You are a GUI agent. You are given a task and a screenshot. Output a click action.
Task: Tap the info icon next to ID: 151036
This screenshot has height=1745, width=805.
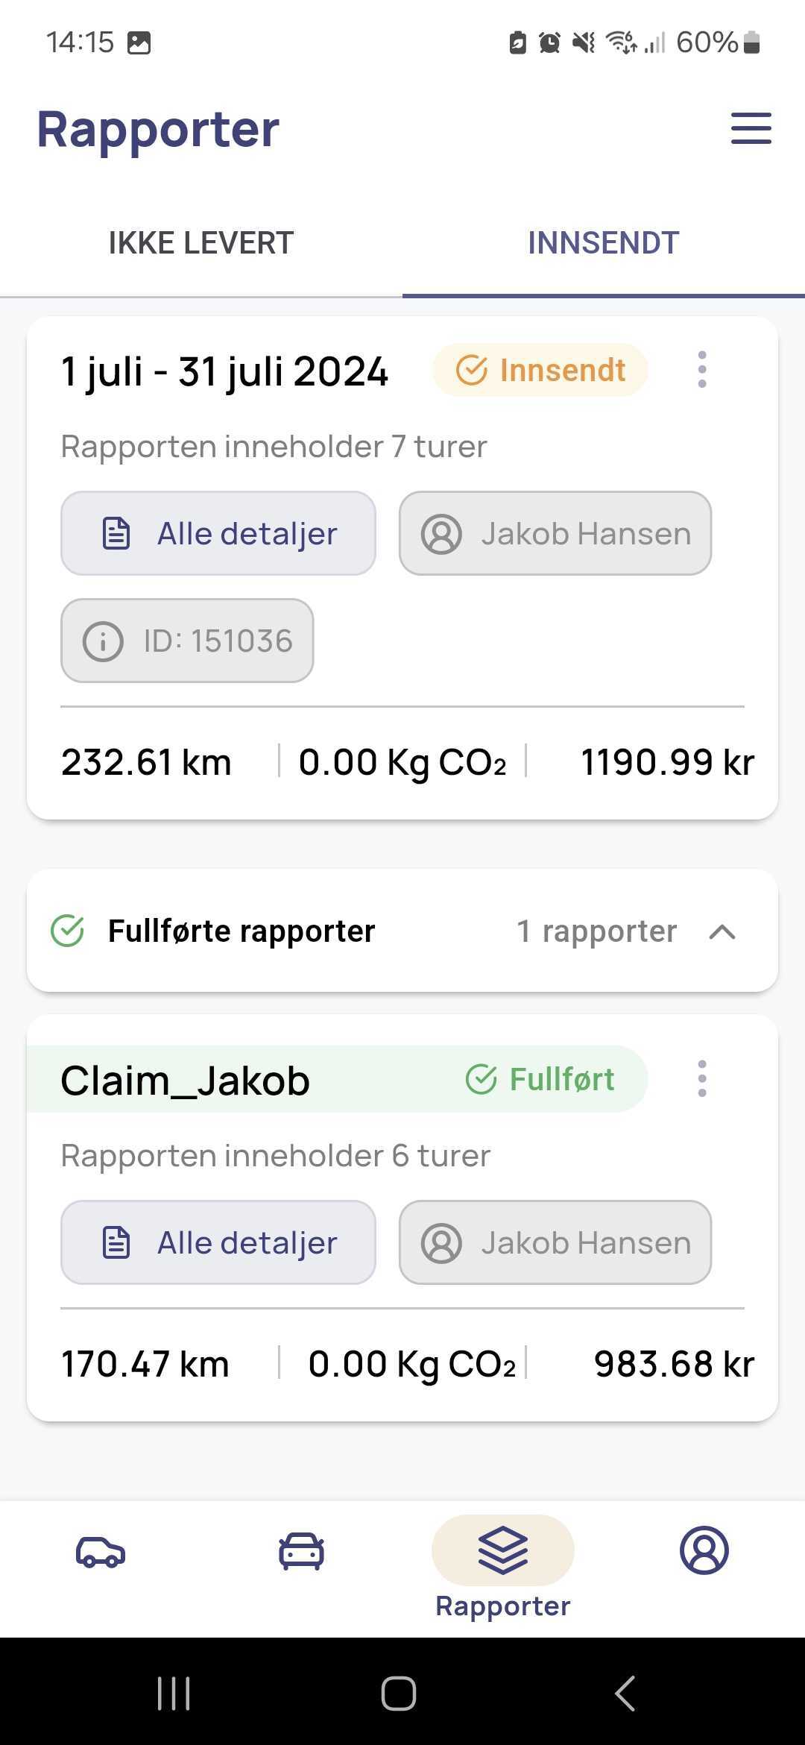point(103,641)
